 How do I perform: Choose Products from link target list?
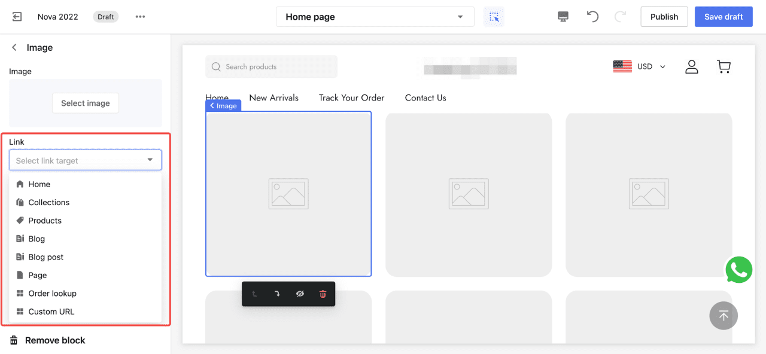coord(86,221)
